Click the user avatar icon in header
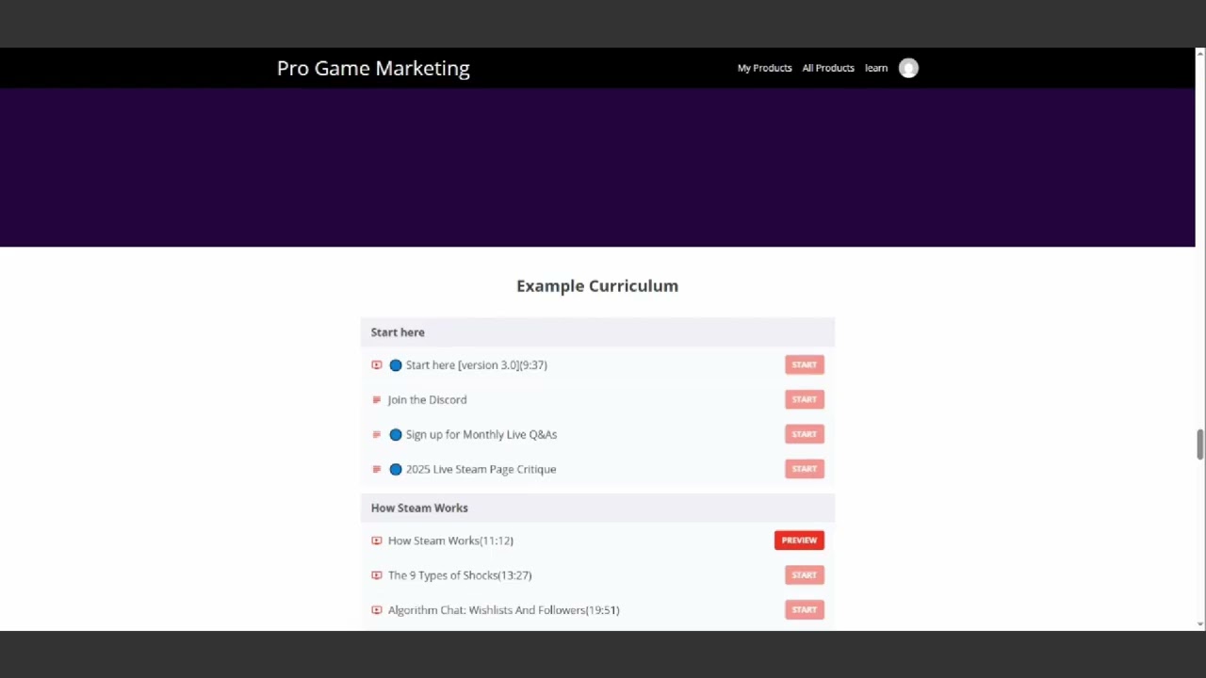Screen dimensions: 1206x678 [x=908, y=68]
